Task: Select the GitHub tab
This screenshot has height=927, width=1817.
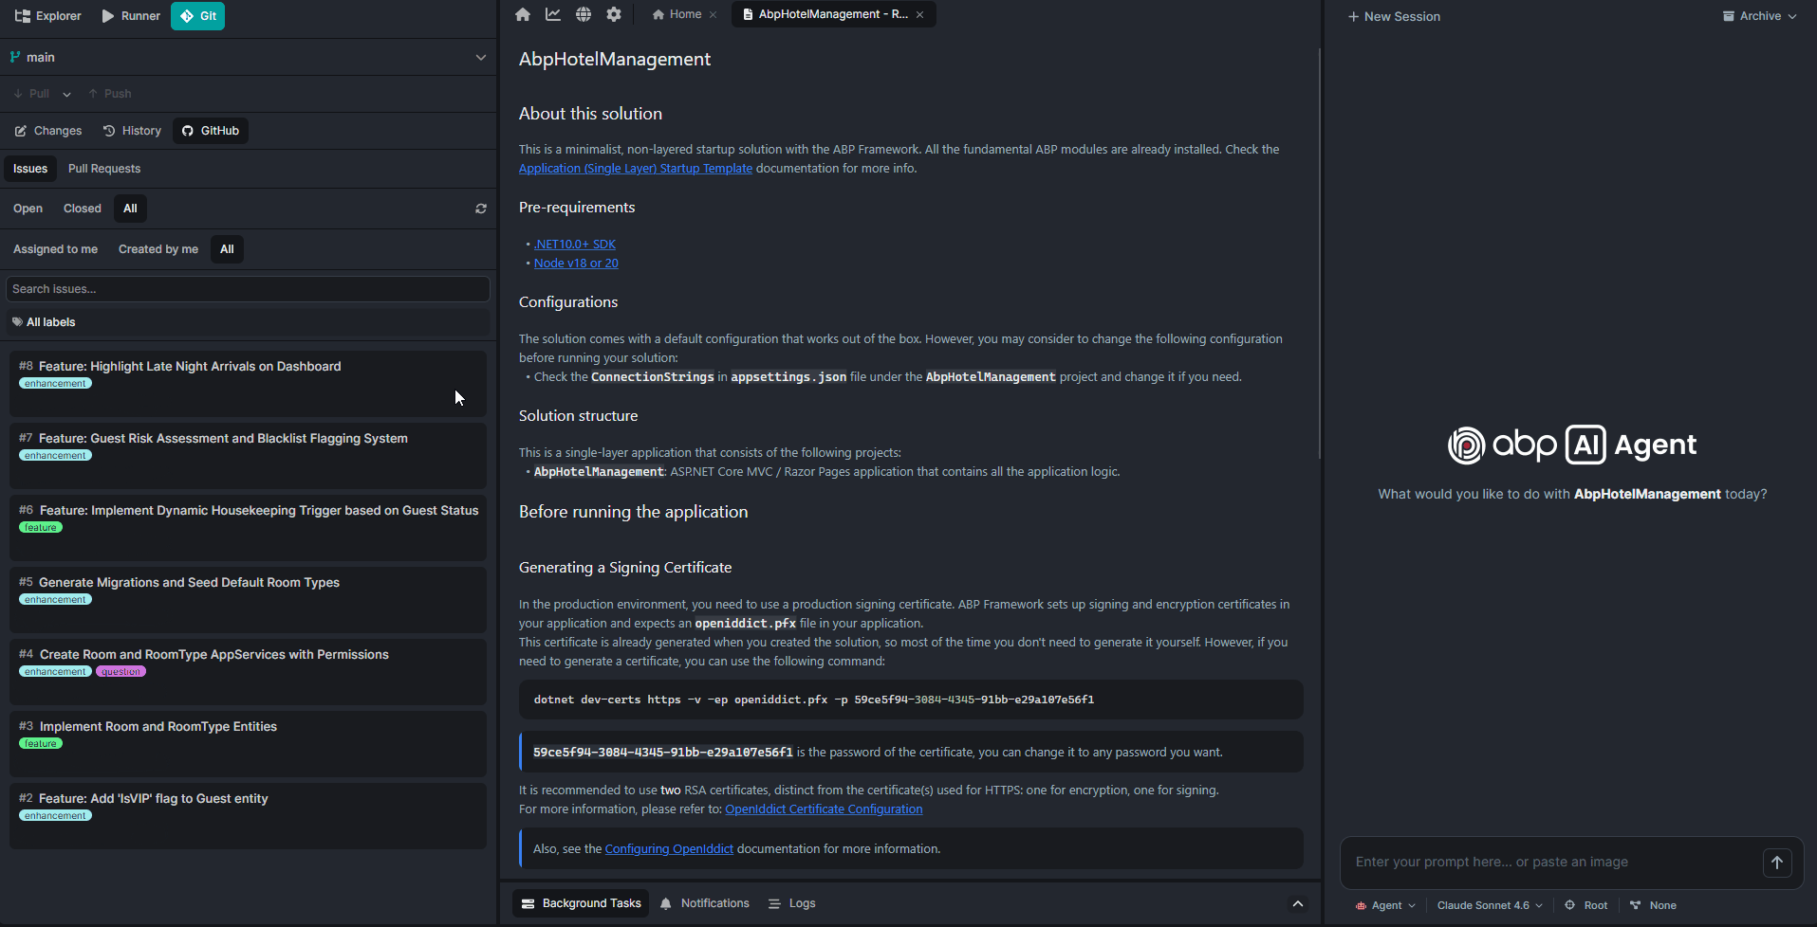Action: coord(211,131)
